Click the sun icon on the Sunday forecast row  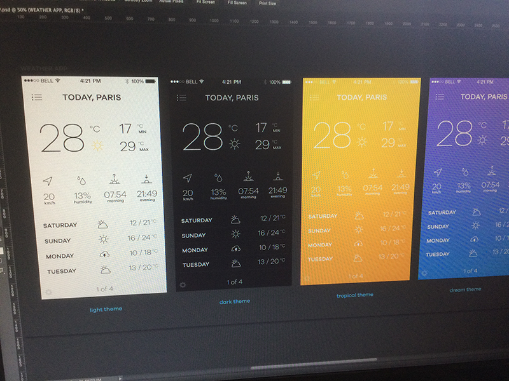[103, 240]
